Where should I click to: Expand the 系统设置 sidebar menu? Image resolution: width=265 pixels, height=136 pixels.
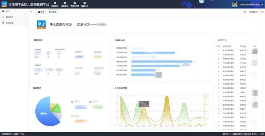click(x=14, y=23)
